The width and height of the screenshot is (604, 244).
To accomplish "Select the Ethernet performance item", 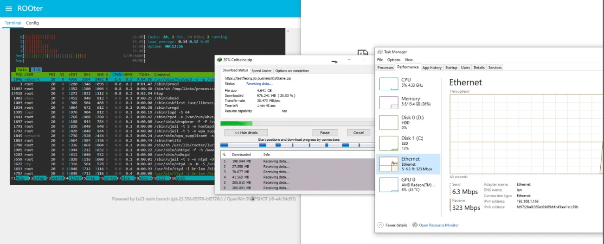I will coord(408,163).
